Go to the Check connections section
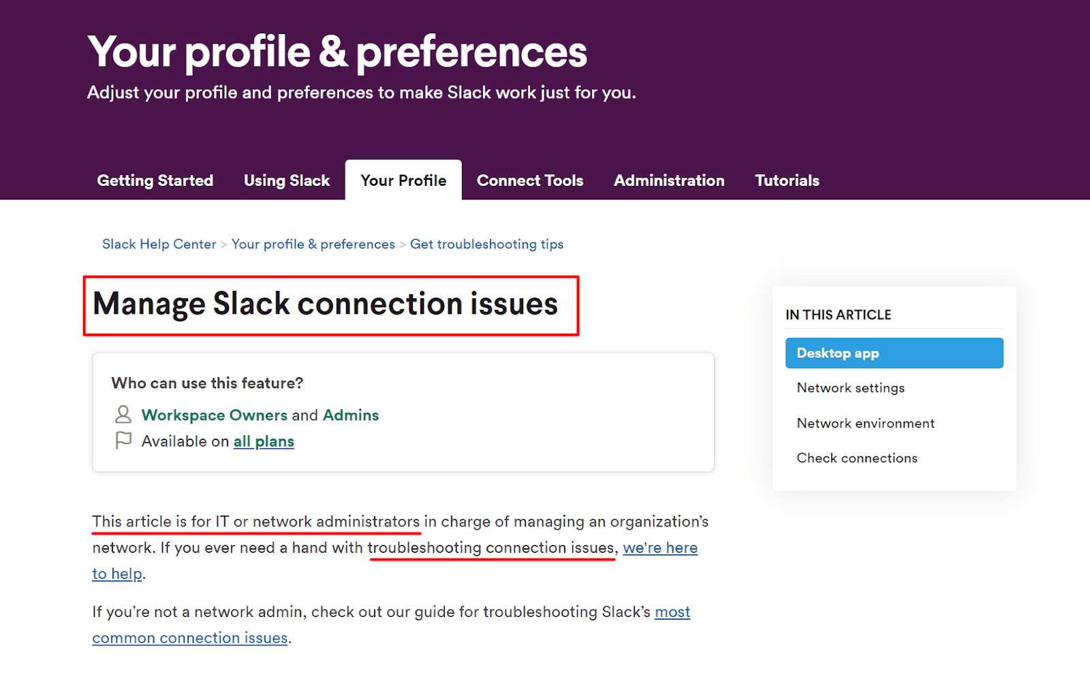1090x696 pixels. (x=857, y=458)
